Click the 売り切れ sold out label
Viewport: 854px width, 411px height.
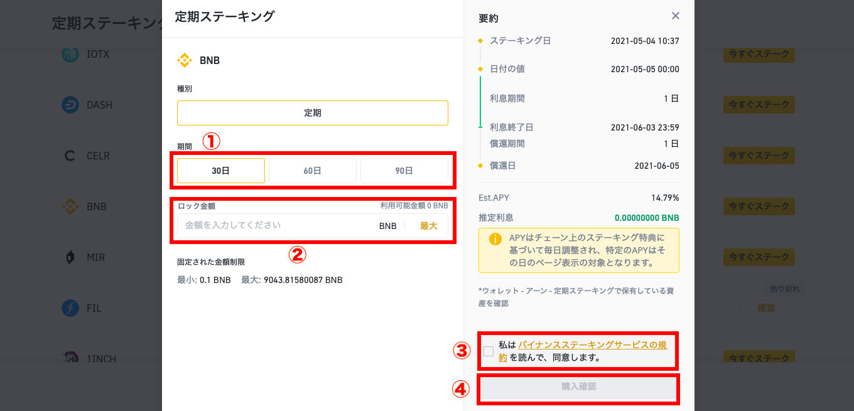(784, 289)
